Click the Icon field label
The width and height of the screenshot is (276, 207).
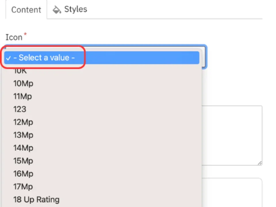(x=14, y=37)
